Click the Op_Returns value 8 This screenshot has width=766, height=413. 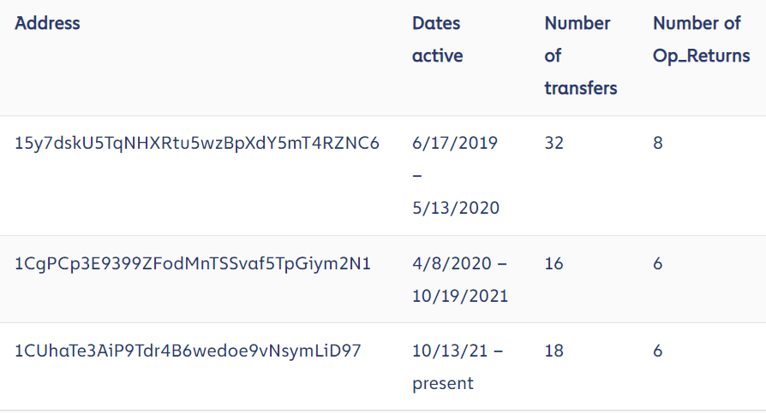658,143
